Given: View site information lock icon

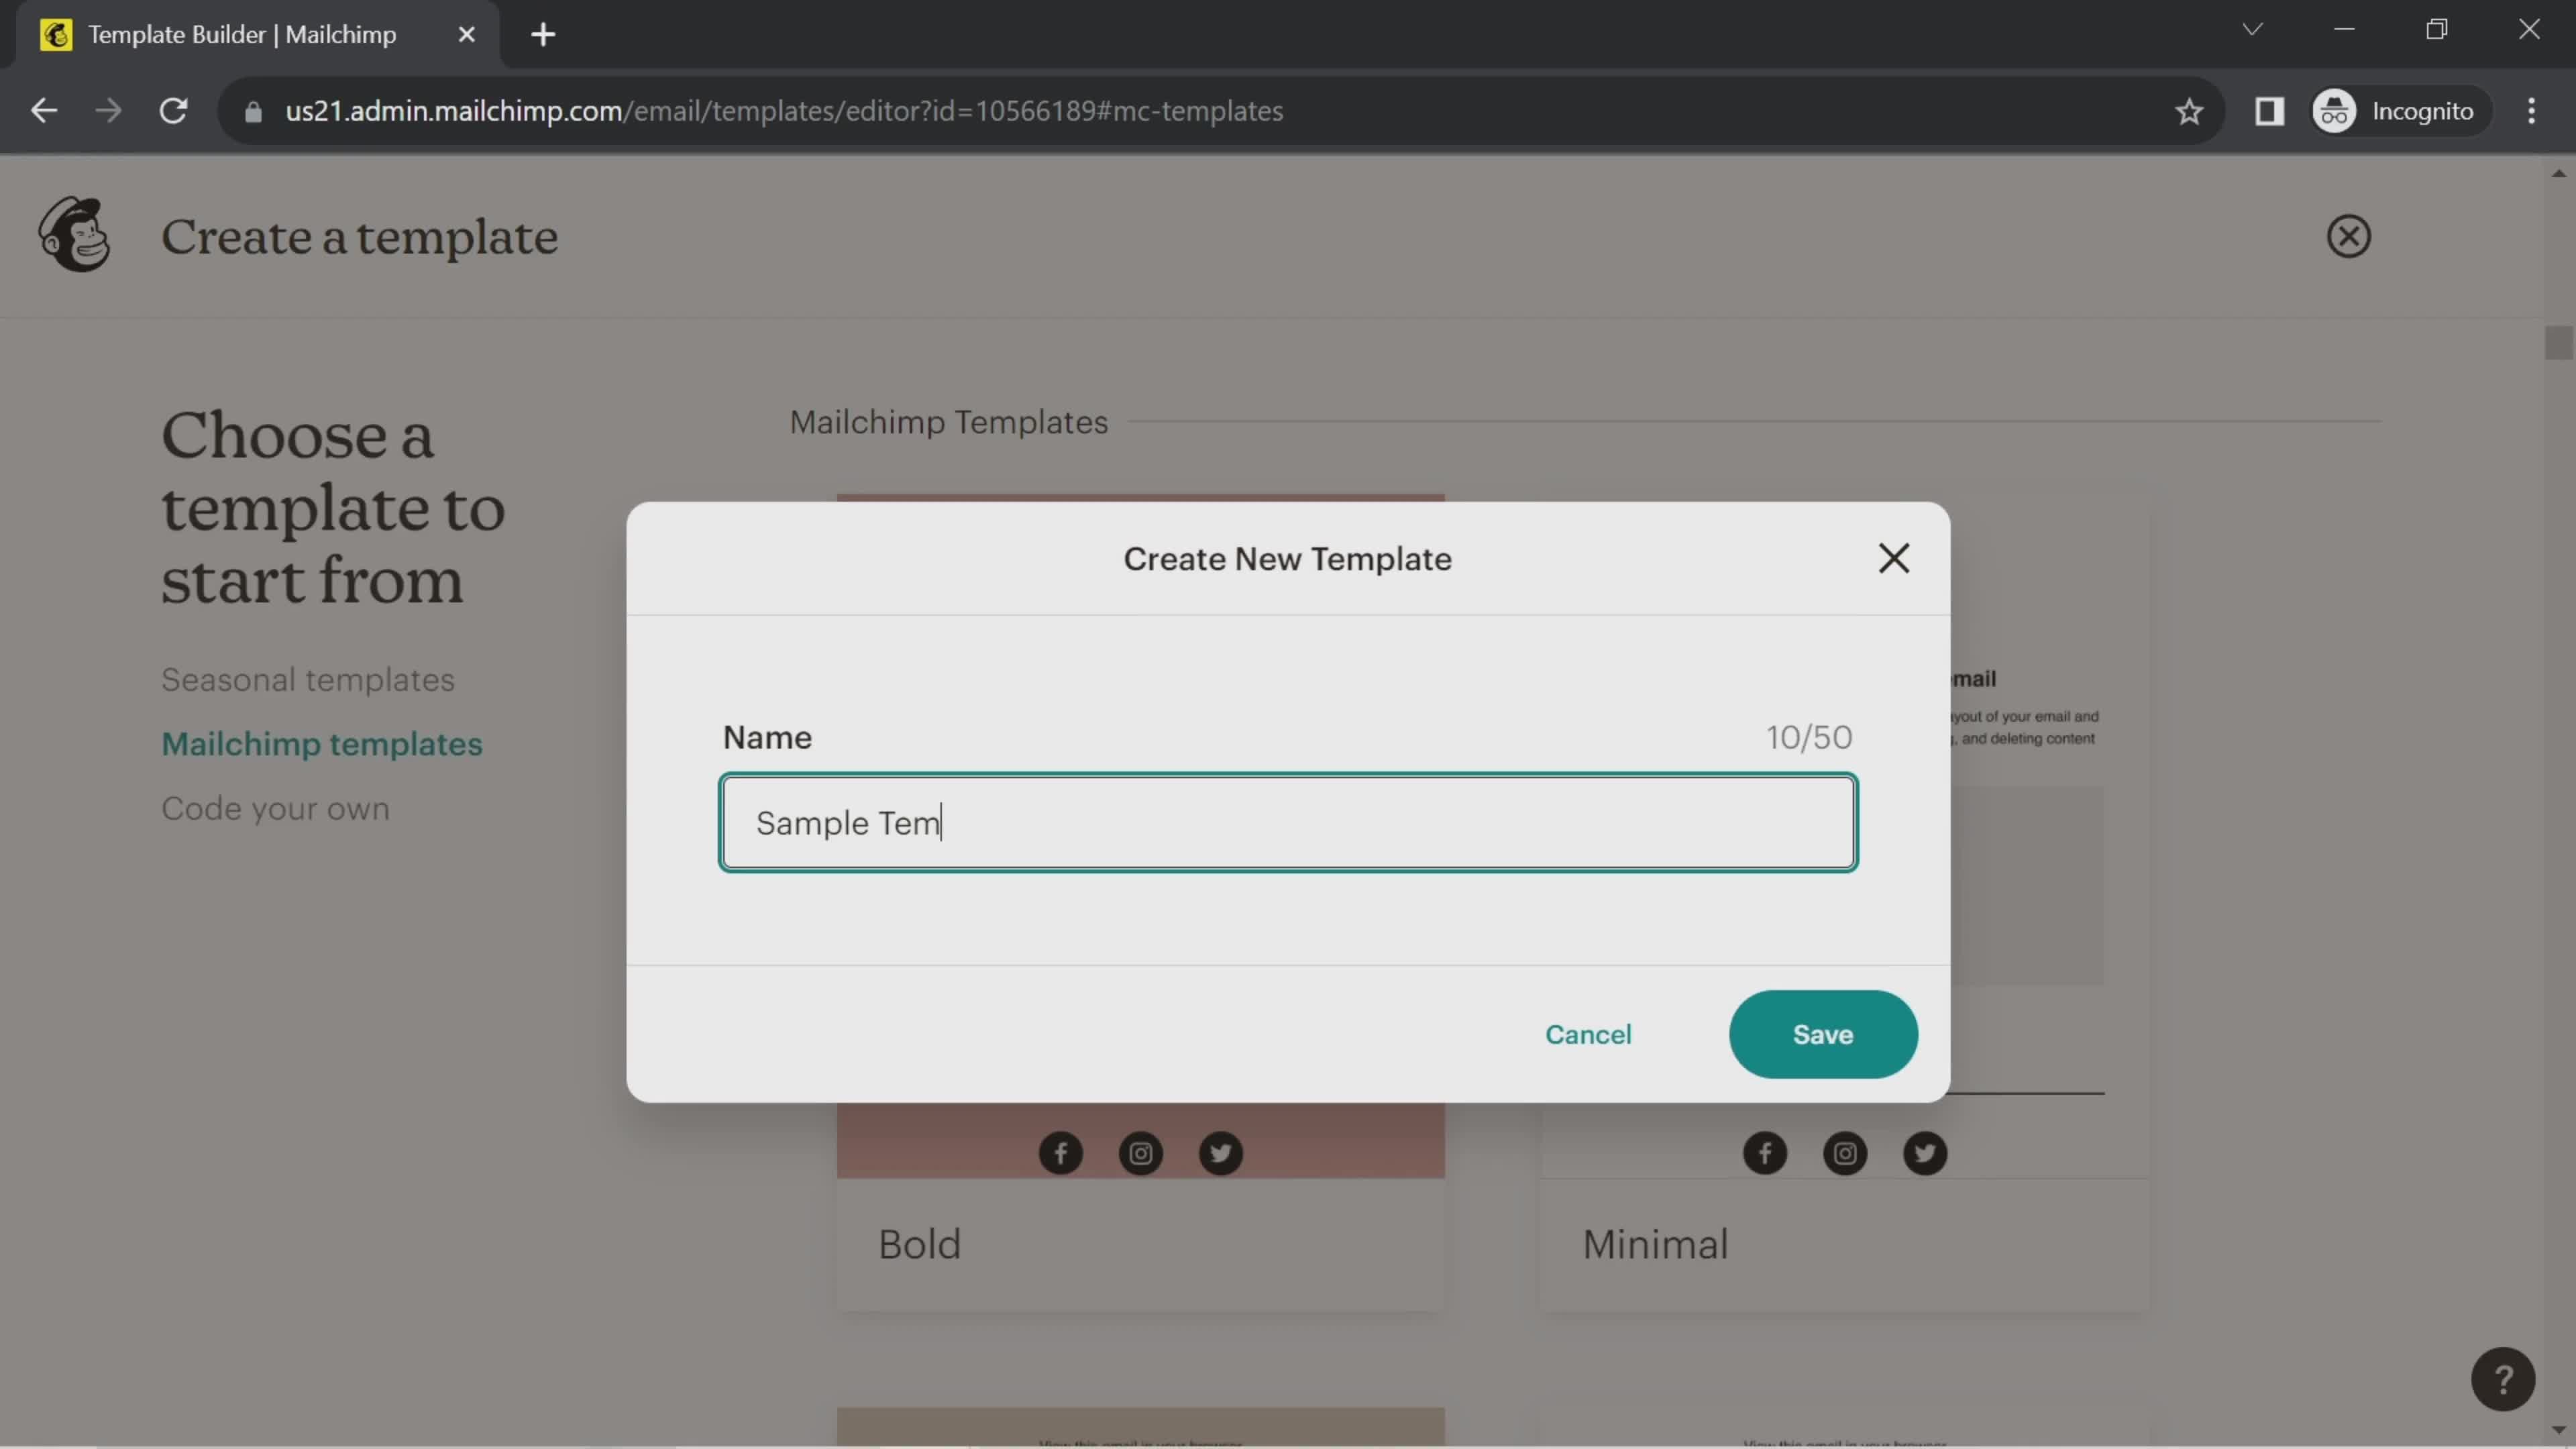Looking at the screenshot, I should (253, 112).
